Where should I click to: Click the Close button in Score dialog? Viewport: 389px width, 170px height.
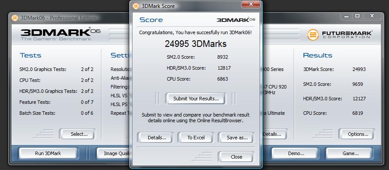(x=236, y=157)
